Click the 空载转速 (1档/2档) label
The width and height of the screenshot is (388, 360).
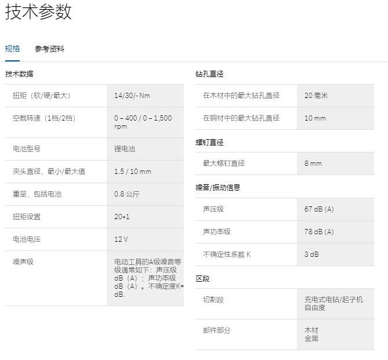(x=44, y=118)
